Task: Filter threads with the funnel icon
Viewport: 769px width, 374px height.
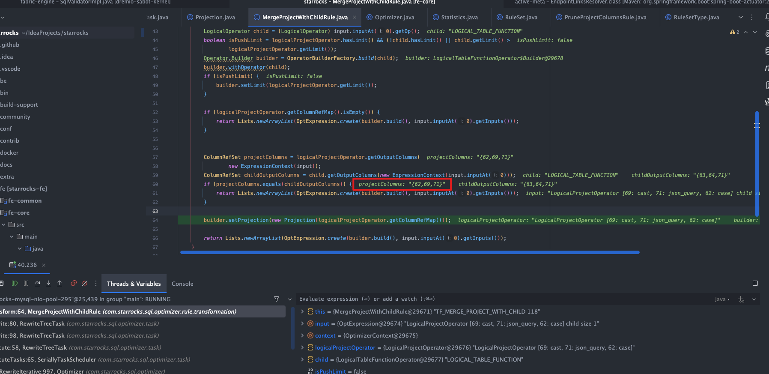Action: pyautogui.click(x=277, y=299)
